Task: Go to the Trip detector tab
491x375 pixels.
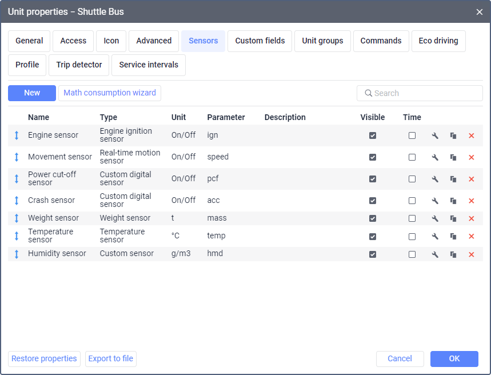Action: coord(79,65)
